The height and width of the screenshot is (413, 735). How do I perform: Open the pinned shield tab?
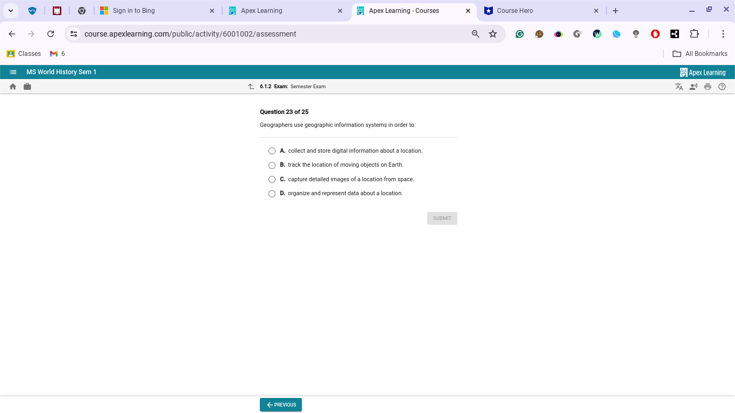coord(32,11)
